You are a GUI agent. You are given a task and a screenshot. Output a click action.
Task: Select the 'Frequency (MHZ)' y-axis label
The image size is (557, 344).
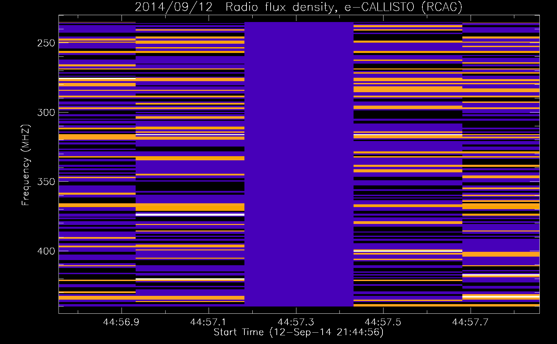(x=25, y=165)
